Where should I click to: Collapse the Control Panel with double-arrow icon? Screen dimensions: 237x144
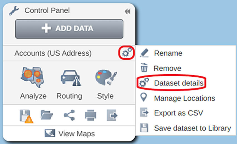(127, 11)
